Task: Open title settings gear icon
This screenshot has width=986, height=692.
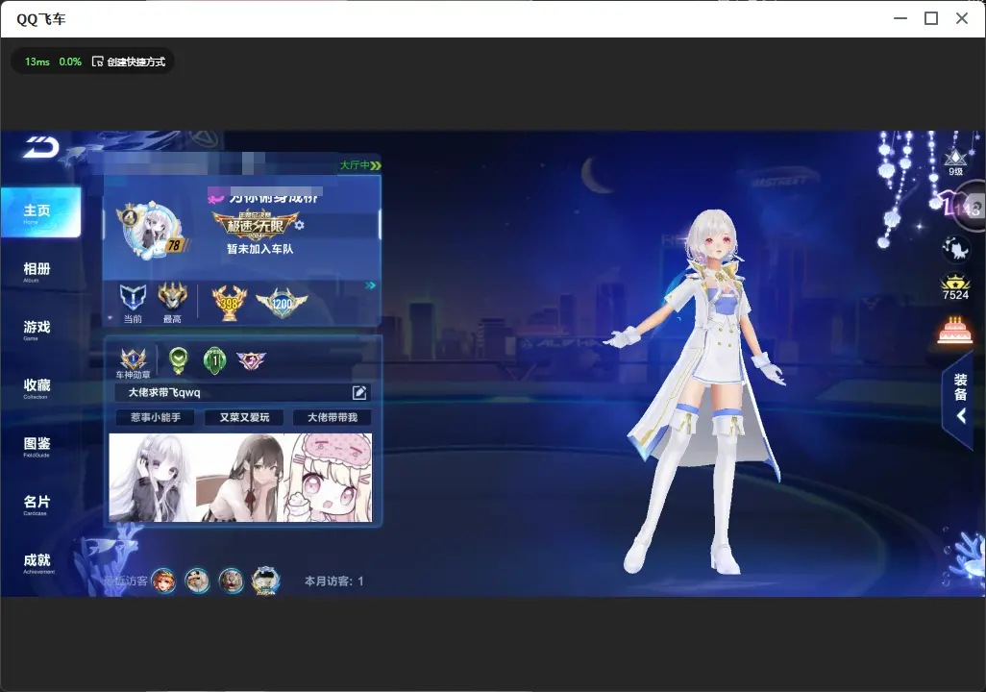Action: tap(299, 225)
